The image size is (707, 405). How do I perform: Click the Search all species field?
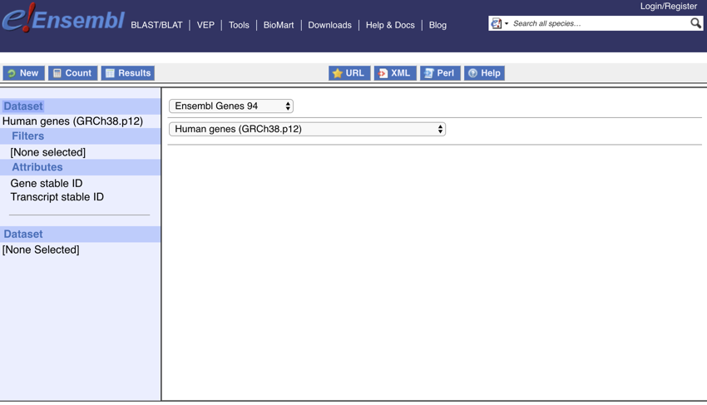(x=599, y=23)
